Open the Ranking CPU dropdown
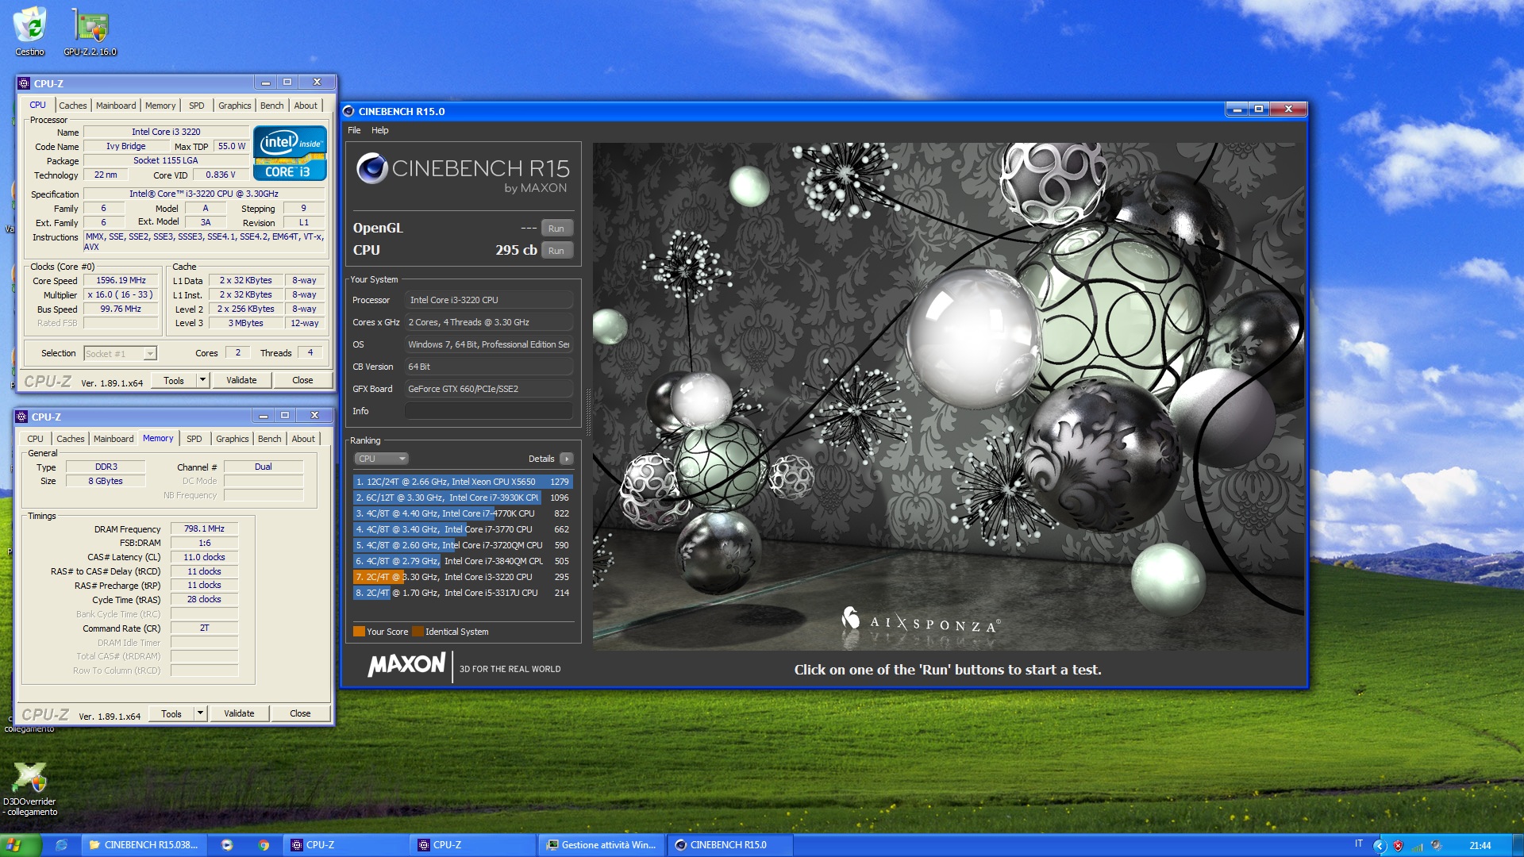1524x857 pixels. tap(381, 459)
